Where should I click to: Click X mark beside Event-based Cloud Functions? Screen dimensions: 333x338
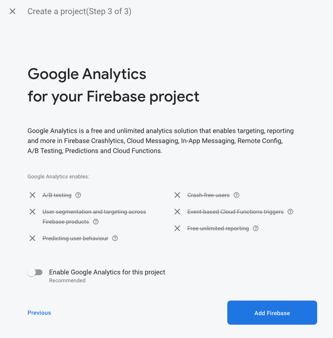pos(177,212)
